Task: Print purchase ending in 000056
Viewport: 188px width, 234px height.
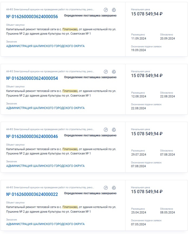Action: [x=114, y=10]
